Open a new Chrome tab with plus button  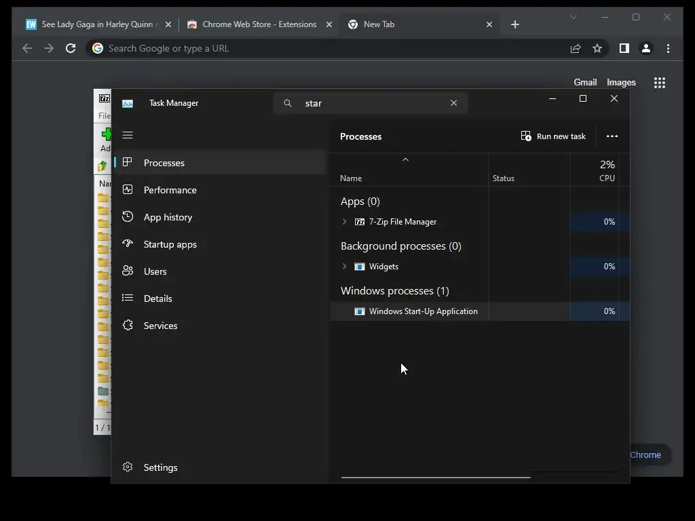tap(514, 24)
